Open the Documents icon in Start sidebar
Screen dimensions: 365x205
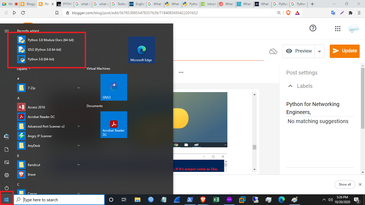(x=7, y=149)
